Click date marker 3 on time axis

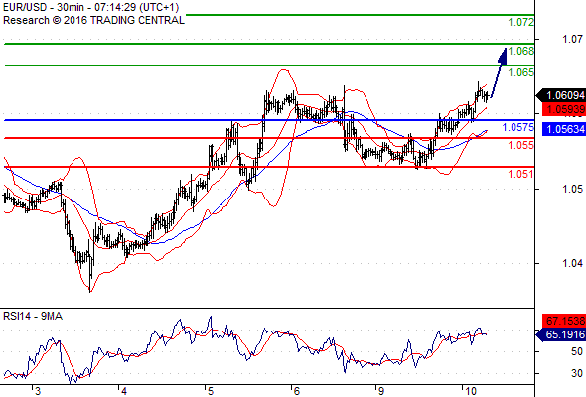tap(37, 391)
